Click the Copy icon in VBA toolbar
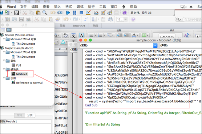The height and width of the screenshot is (134, 202). point(31,13)
